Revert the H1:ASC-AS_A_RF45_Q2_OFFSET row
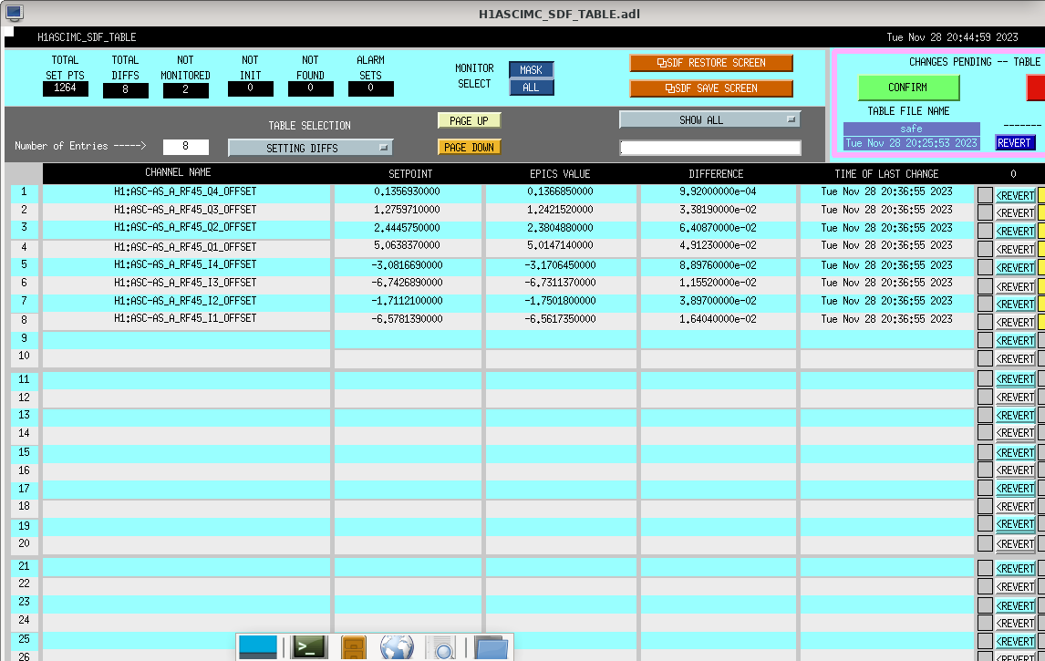Screen dimensions: 1045x661 point(1016,232)
